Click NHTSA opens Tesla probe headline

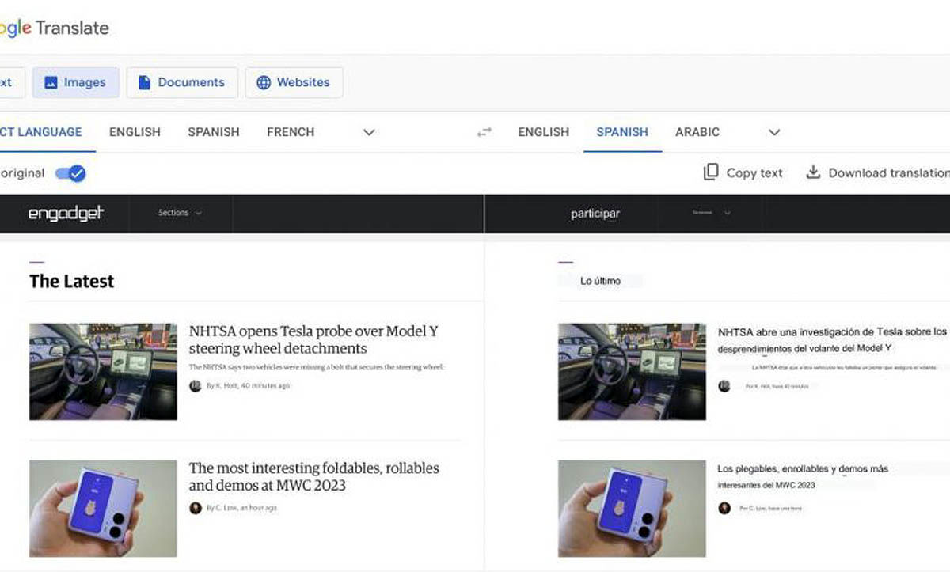click(313, 339)
